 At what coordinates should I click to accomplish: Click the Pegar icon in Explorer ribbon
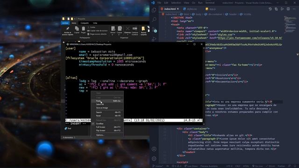(83, 30)
